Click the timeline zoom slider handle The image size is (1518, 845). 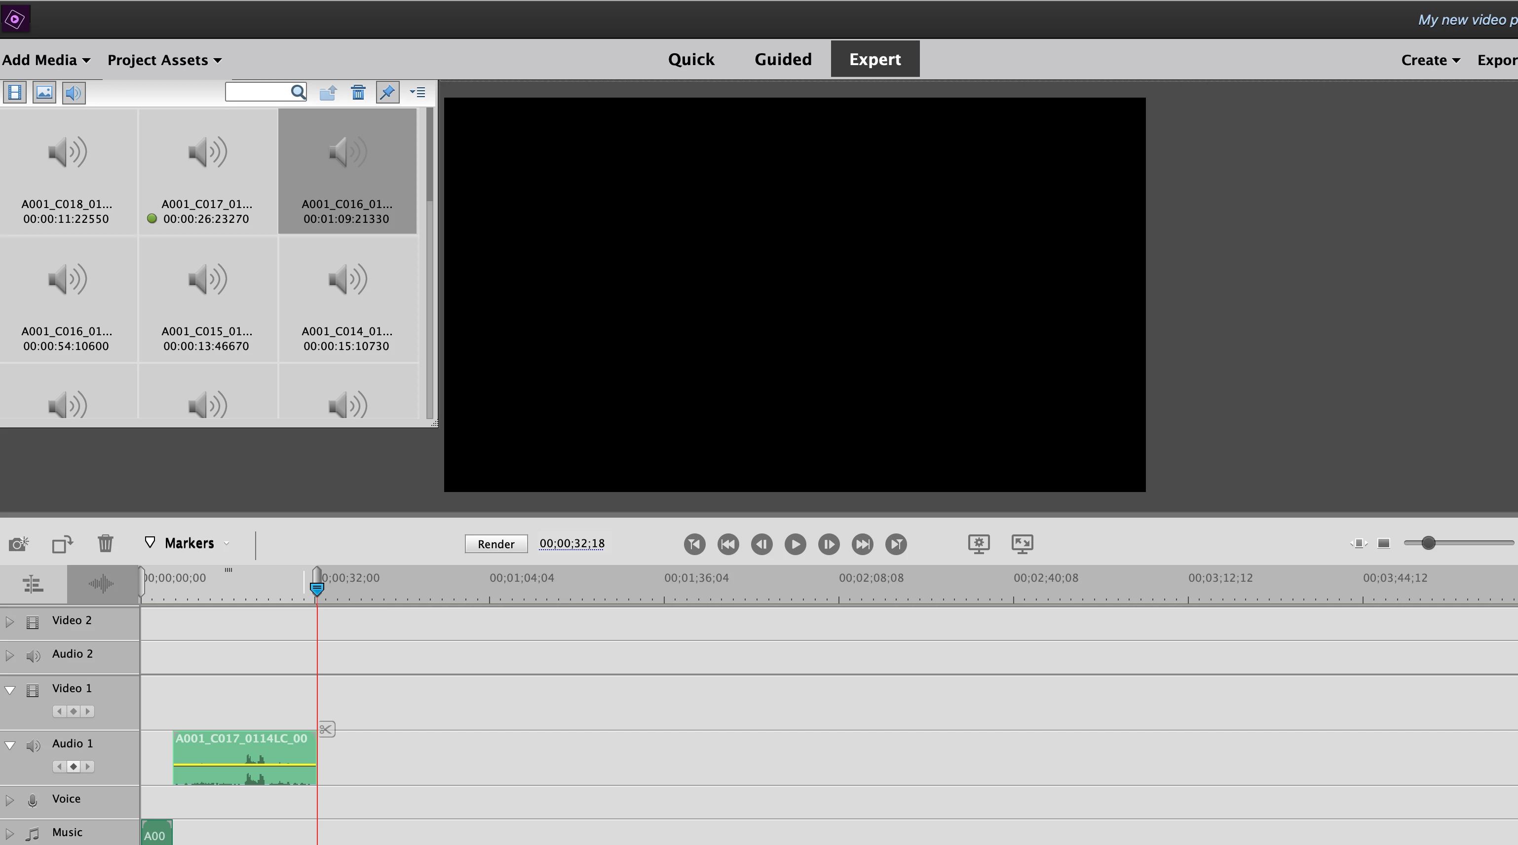[1428, 543]
